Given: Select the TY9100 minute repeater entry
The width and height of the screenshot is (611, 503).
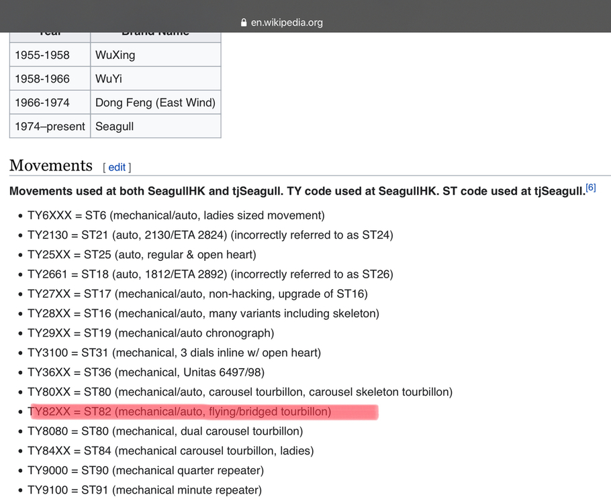Looking at the screenshot, I should [x=144, y=490].
